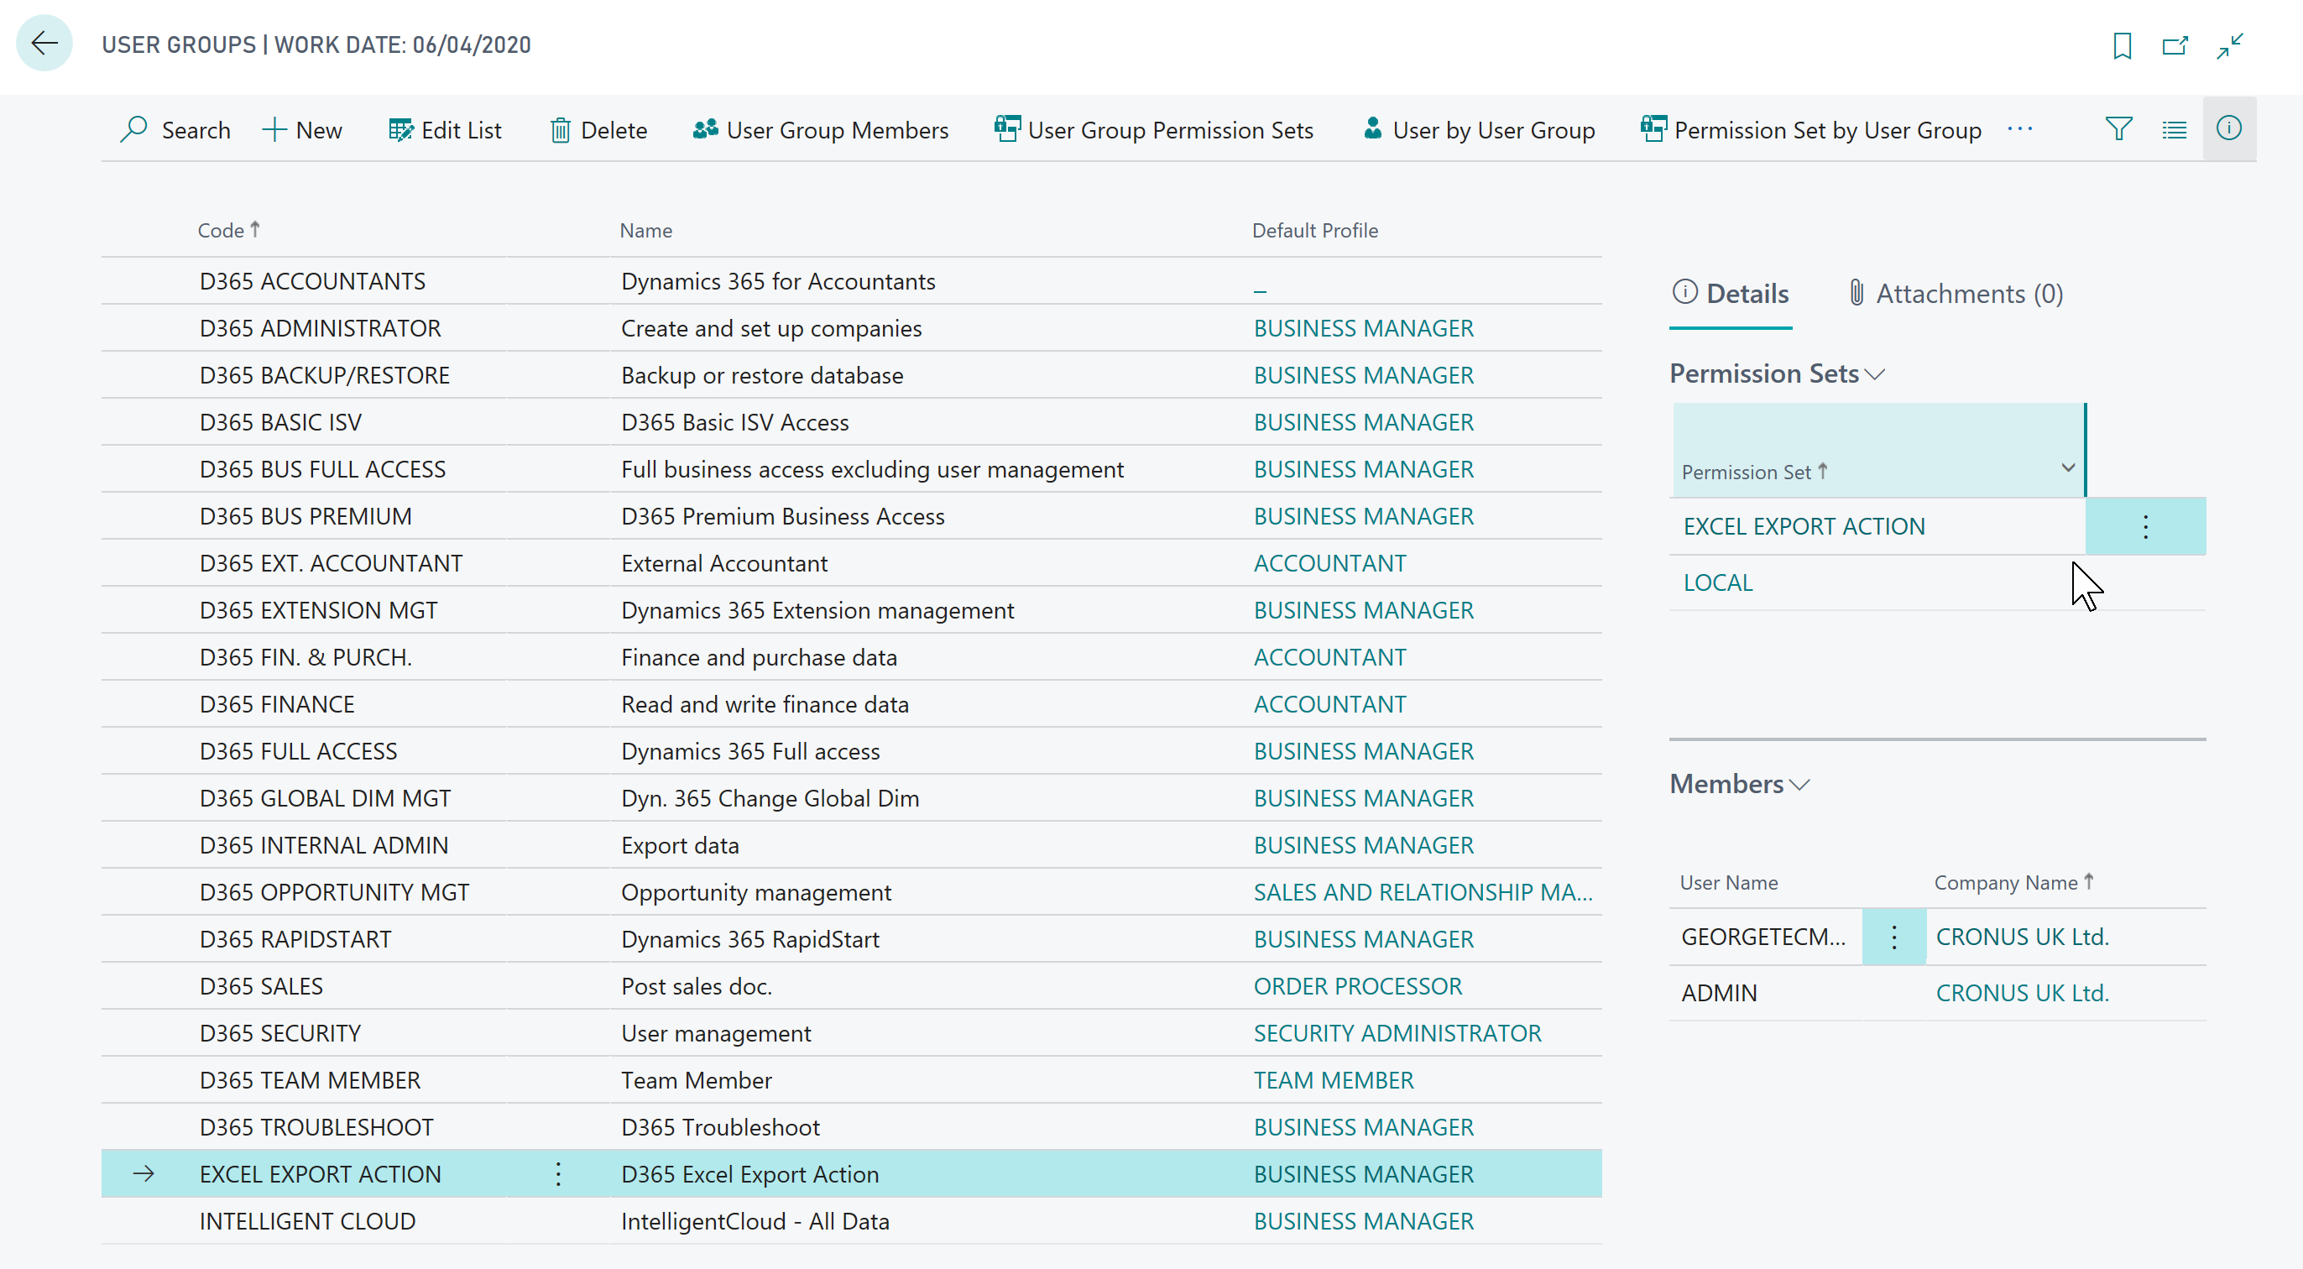Click Delete with trash icon
This screenshot has height=1269, width=2303.
[598, 130]
